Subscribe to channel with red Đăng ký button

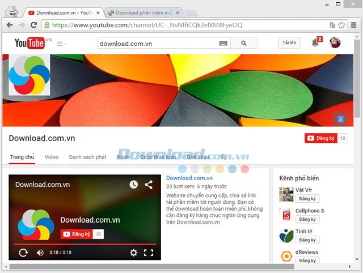[x=321, y=138]
